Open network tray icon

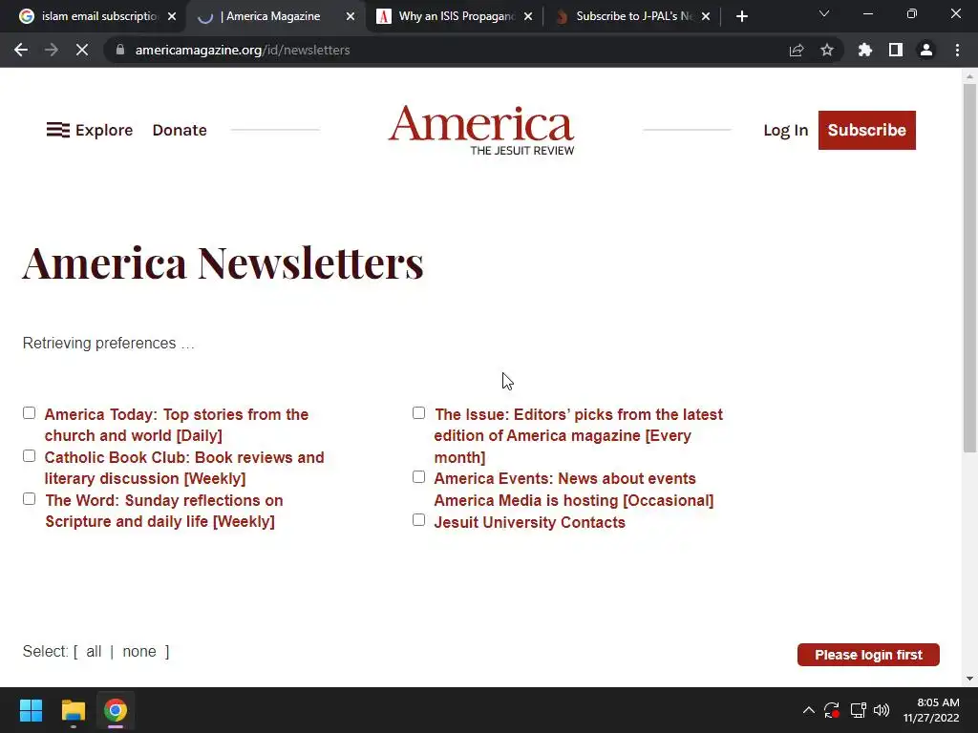coord(859,710)
